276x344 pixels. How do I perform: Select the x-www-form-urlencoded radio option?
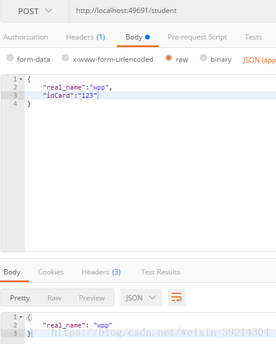point(65,58)
